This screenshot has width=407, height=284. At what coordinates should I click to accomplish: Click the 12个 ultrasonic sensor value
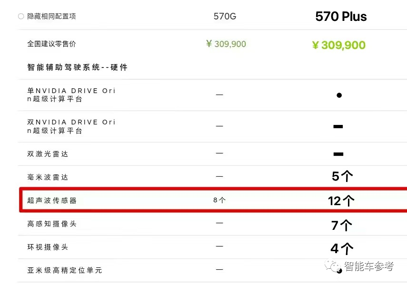click(341, 201)
